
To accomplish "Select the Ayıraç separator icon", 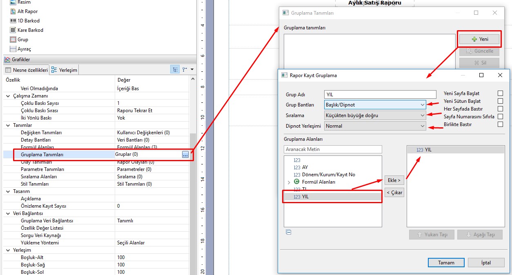I will pos(13,49).
